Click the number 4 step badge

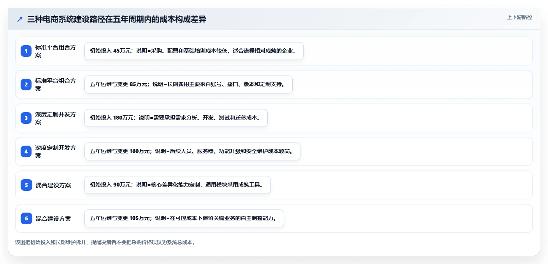coord(26,151)
